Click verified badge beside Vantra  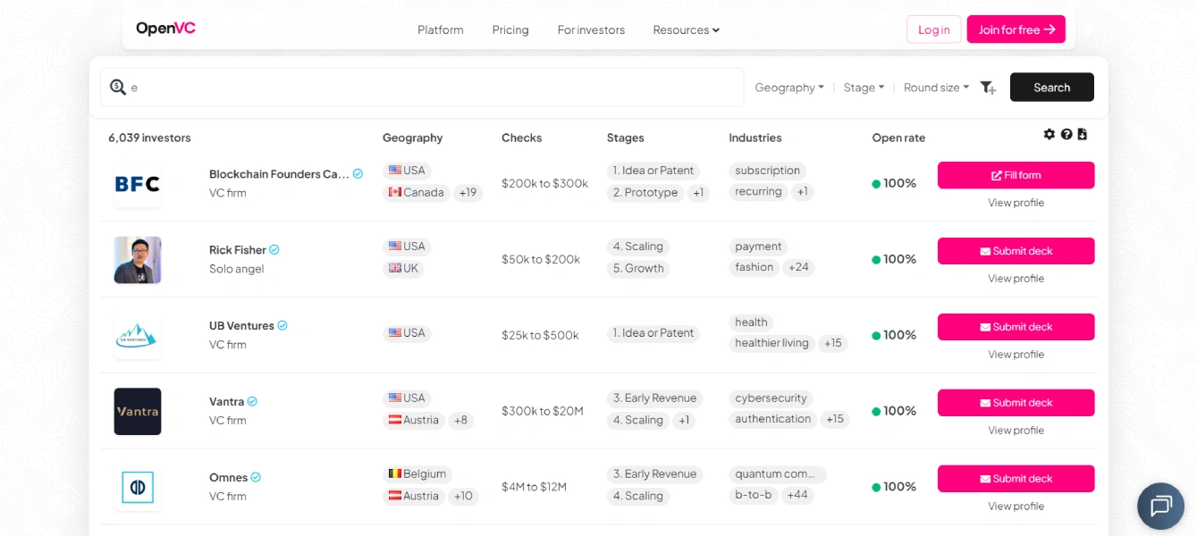[x=252, y=401]
